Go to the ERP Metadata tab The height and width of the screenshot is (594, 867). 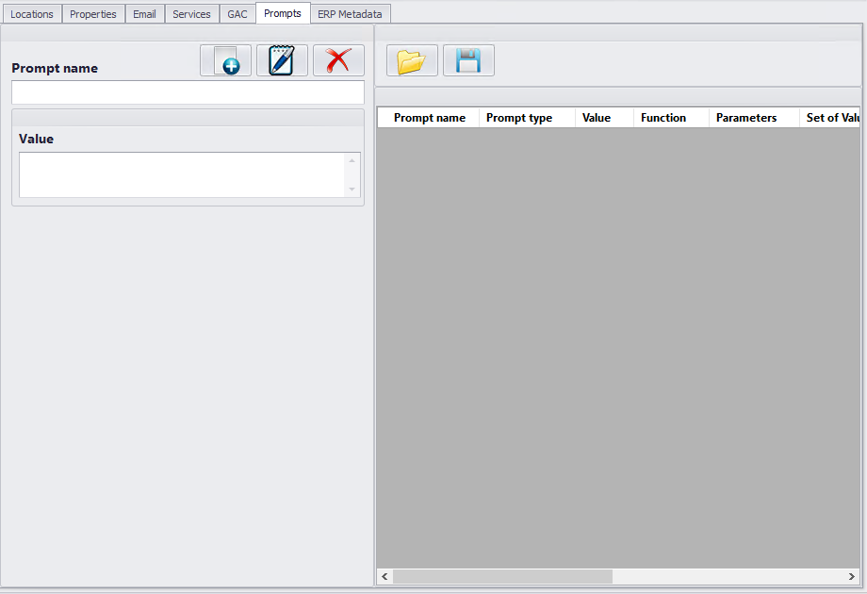pos(350,14)
